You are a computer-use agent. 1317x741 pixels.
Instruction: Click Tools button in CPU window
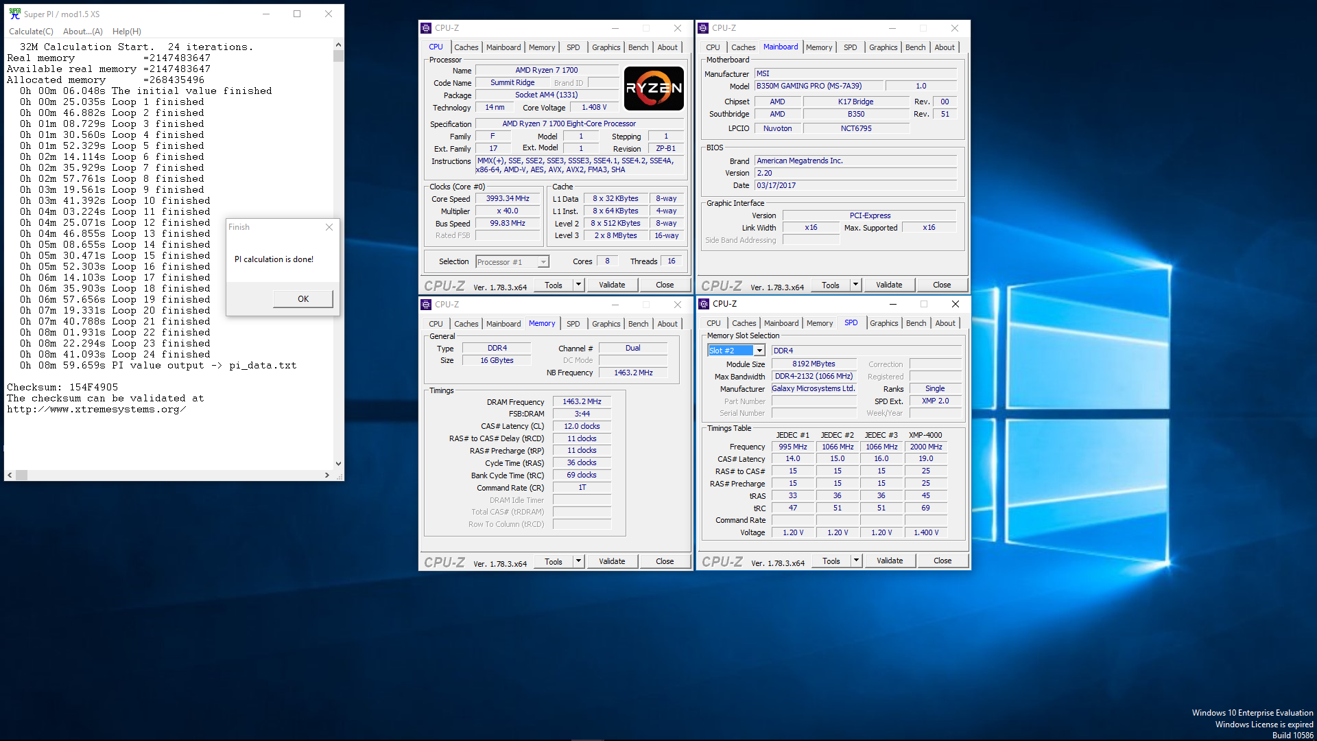click(554, 285)
